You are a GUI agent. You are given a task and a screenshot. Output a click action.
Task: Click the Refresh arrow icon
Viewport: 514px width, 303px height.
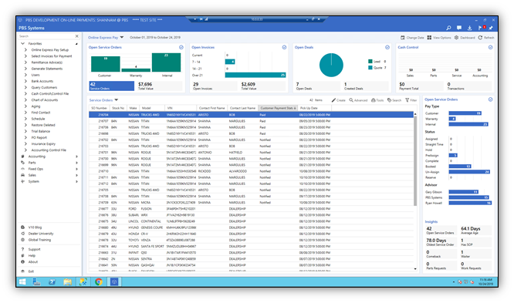click(480, 38)
